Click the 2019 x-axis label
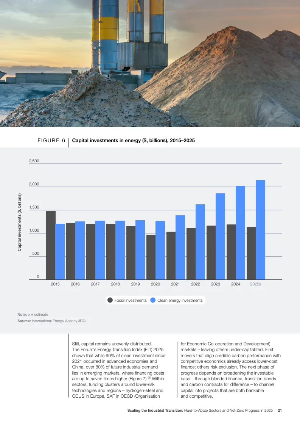The width and height of the screenshot is (300, 425). (135, 284)
